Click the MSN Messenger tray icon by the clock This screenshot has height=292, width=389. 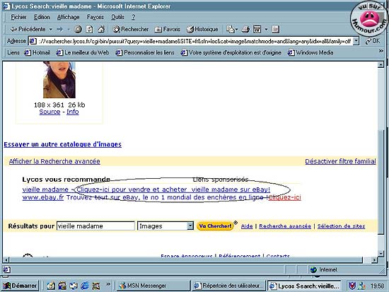click(361, 286)
